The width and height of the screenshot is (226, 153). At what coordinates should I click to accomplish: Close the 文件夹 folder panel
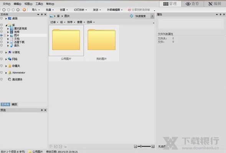tap(45, 15)
